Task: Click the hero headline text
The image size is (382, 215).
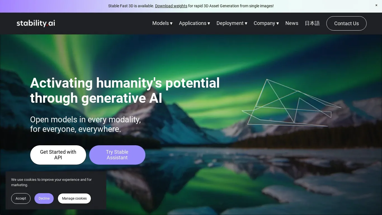Action: [x=125, y=90]
